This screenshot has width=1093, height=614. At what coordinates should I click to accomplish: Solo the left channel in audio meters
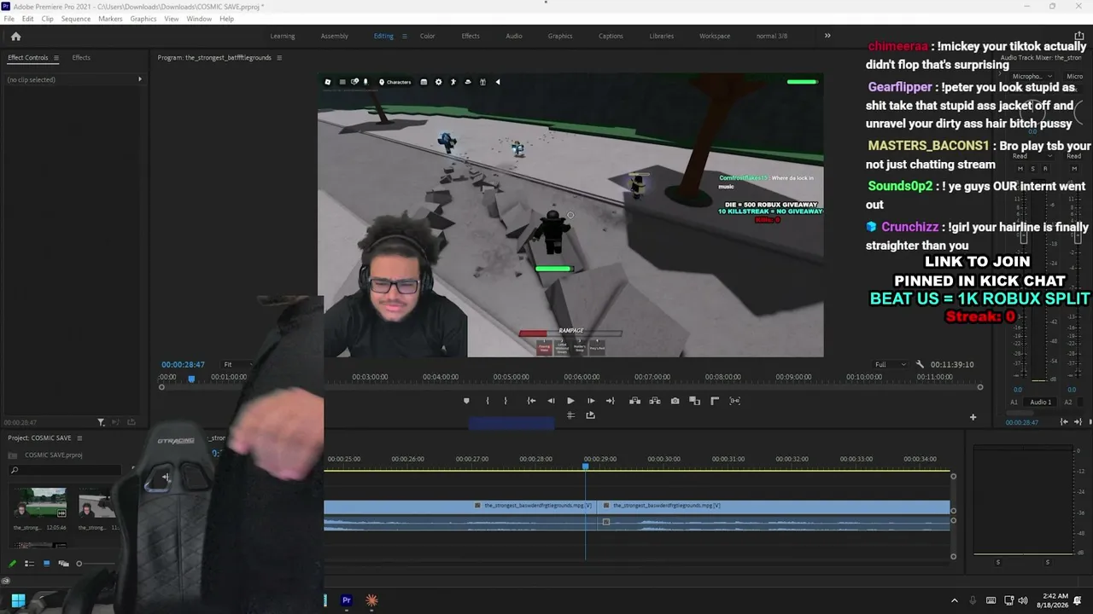click(x=998, y=562)
